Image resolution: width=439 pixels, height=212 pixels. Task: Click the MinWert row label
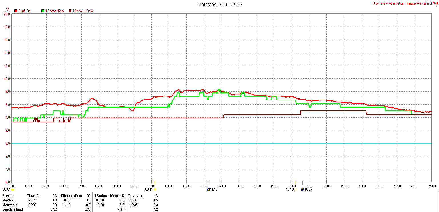tap(9, 200)
